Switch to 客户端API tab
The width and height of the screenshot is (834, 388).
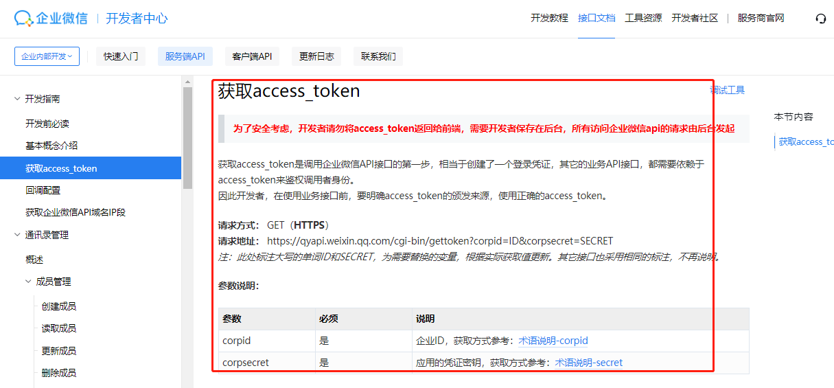coord(252,56)
